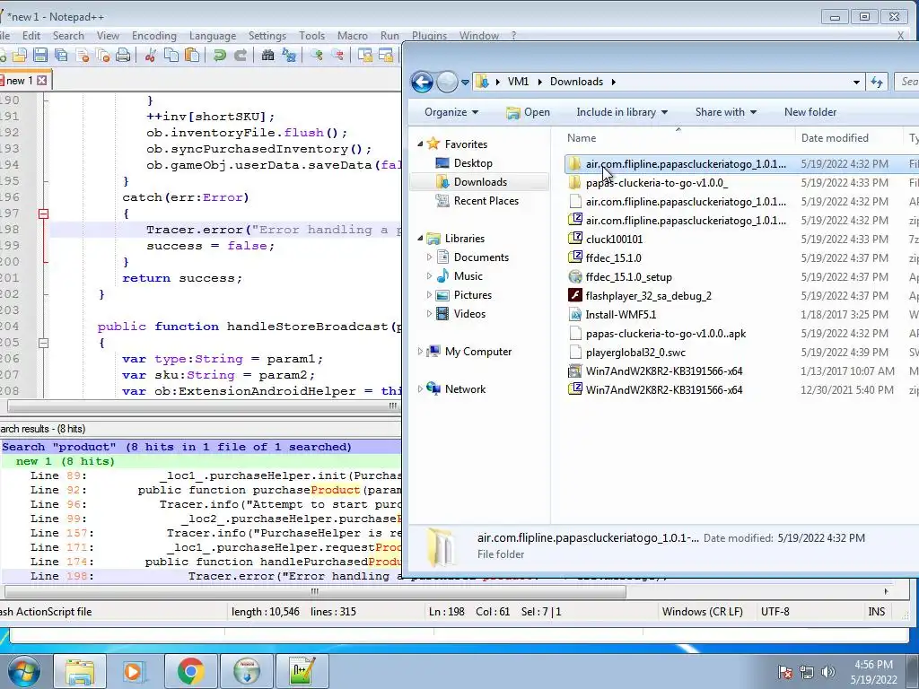Select ffdec_15.1.0_setup installer
Viewport: 919px width, 689px height.
pyautogui.click(x=628, y=277)
